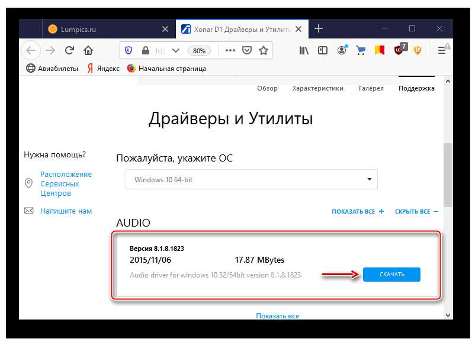Close the Xonar D1 tab
472x342 pixels.
pyautogui.click(x=298, y=29)
